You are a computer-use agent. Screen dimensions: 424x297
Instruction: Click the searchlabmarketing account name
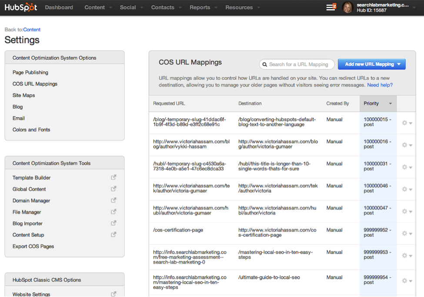click(x=382, y=5)
